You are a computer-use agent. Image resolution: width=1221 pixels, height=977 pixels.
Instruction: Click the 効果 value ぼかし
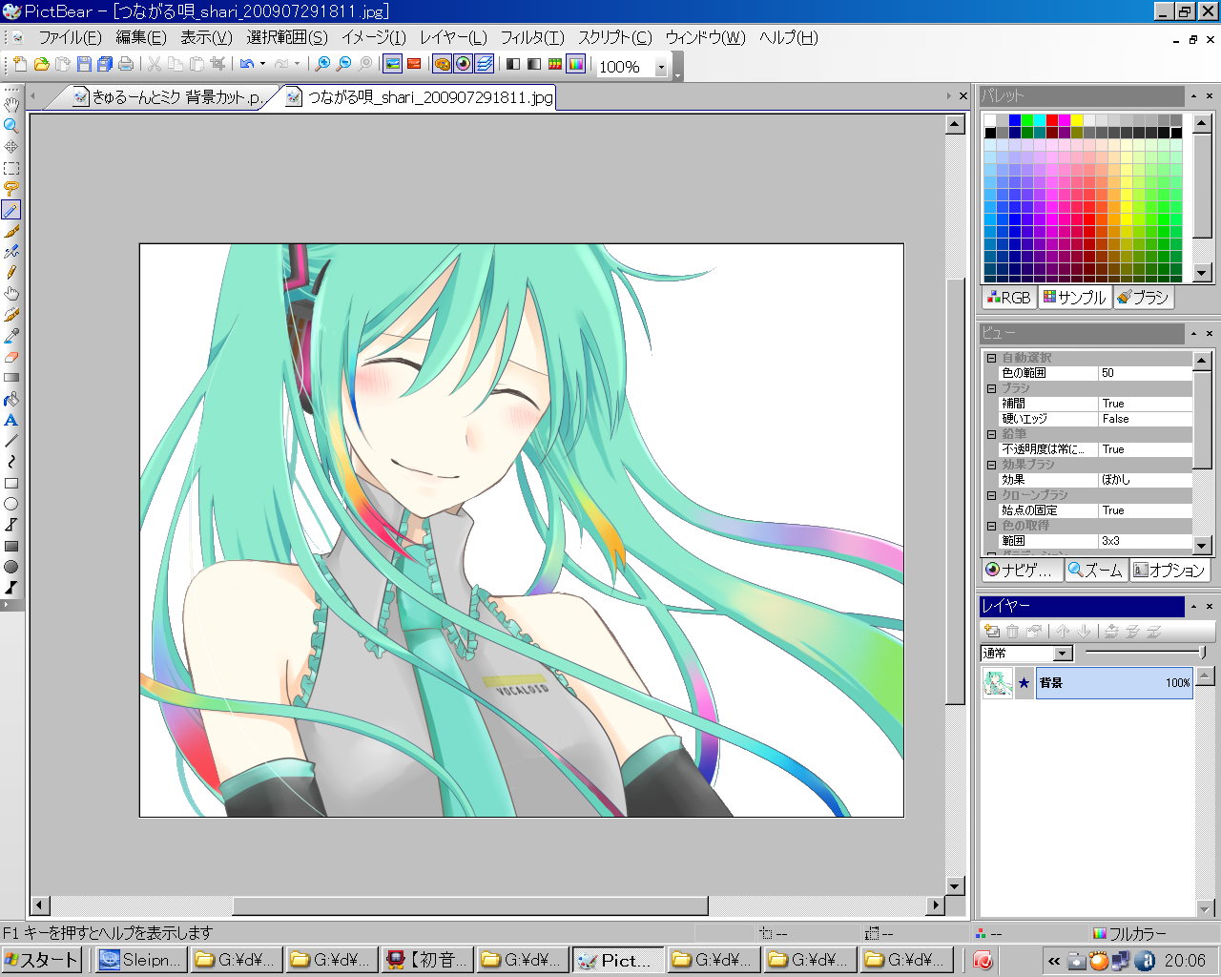point(1145,480)
